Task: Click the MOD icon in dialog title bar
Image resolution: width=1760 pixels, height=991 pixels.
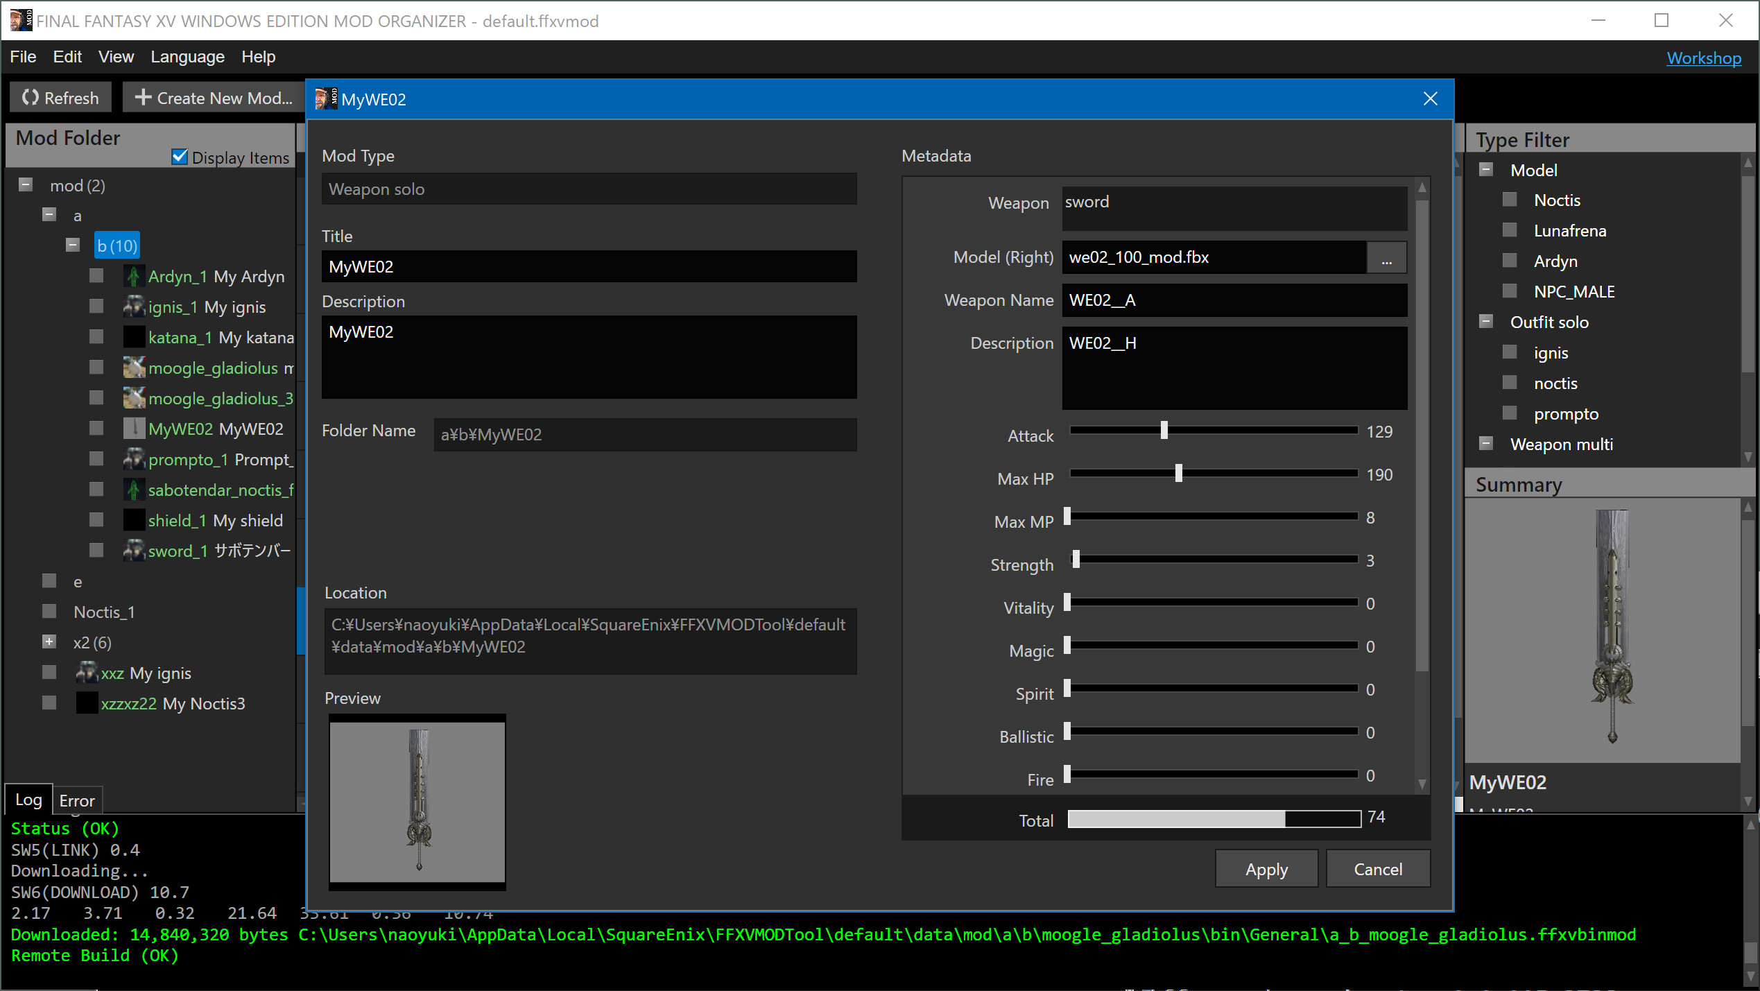Action: click(325, 98)
